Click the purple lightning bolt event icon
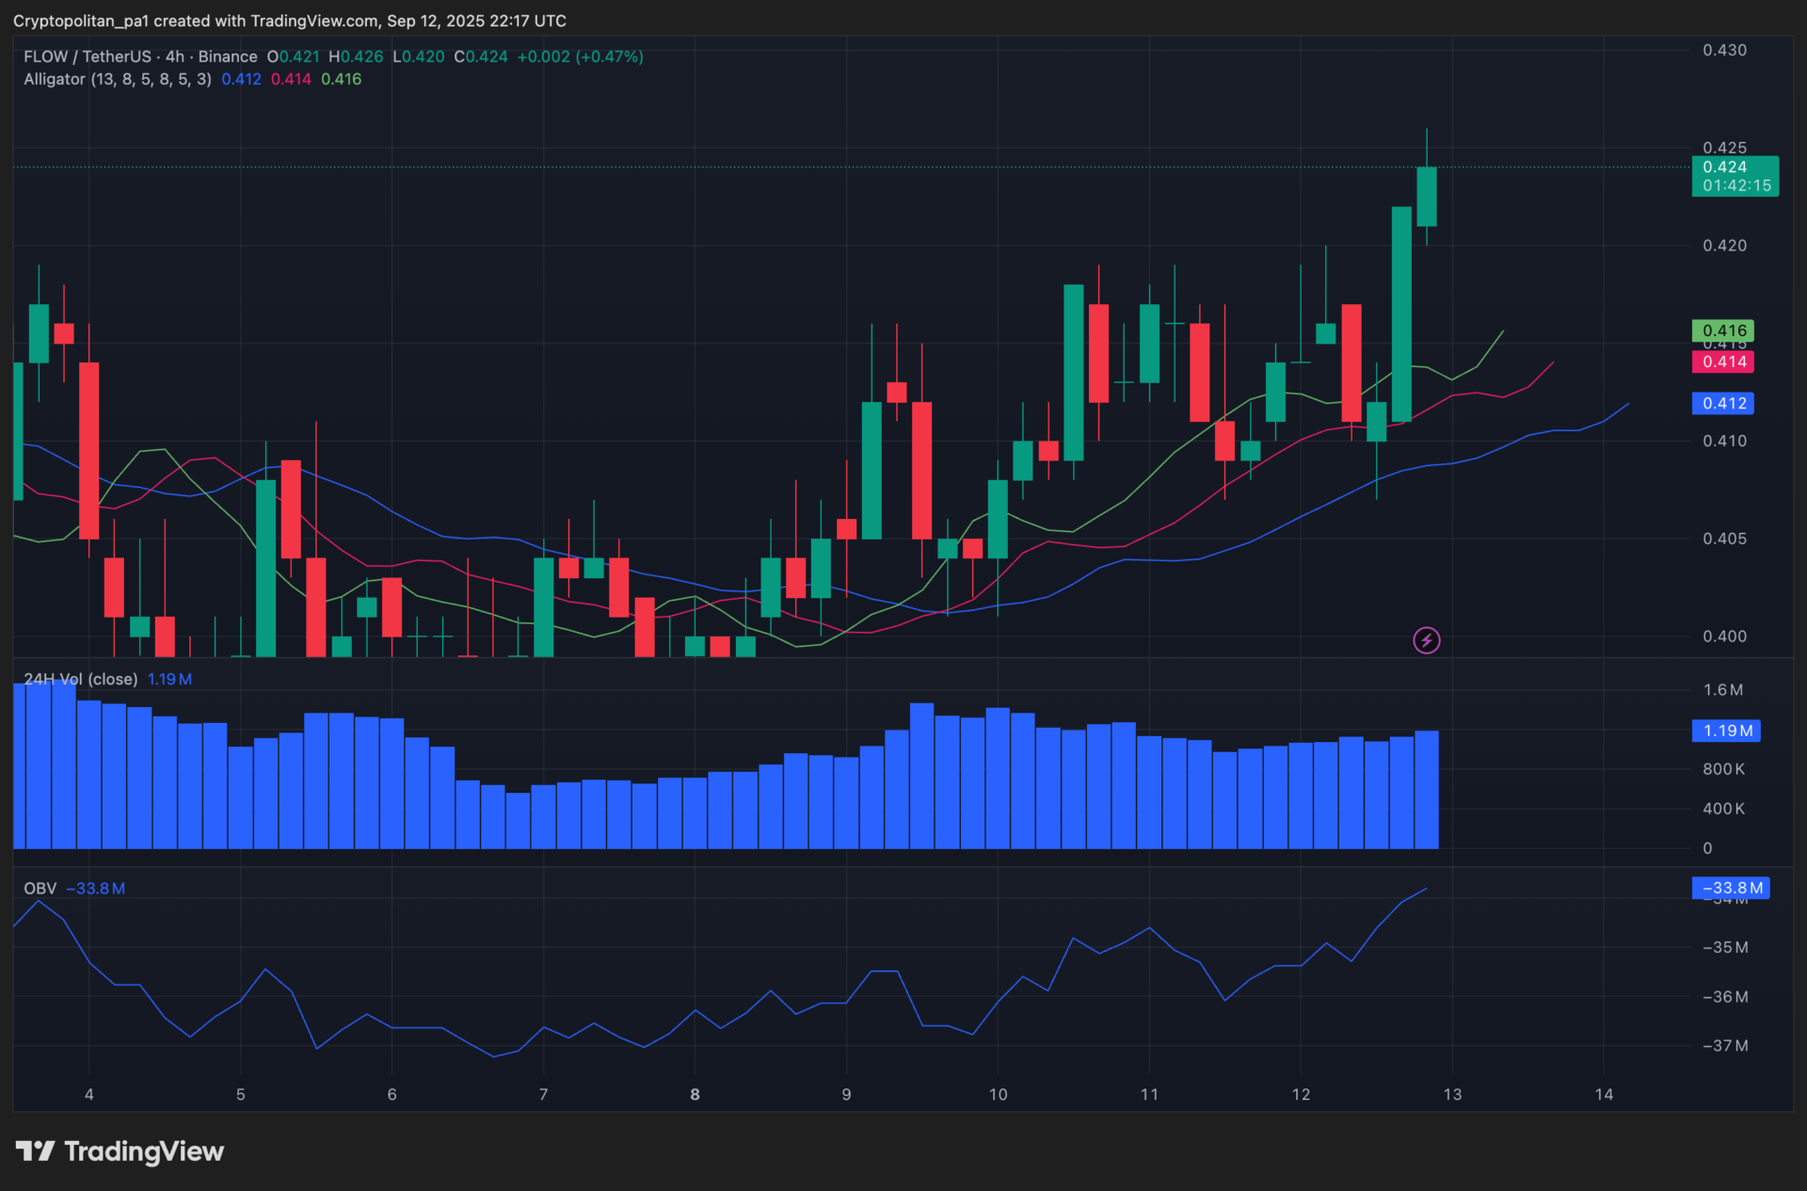Screen dimensions: 1807x1191 click(1426, 640)
